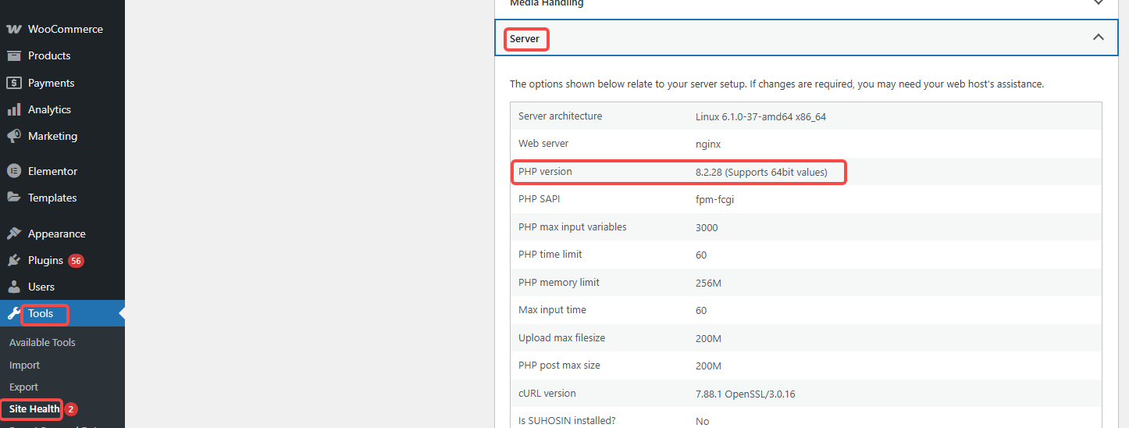Collapse the Server section chevron
This screenshot has height=428, width=1129.
tap(1098, 37)
